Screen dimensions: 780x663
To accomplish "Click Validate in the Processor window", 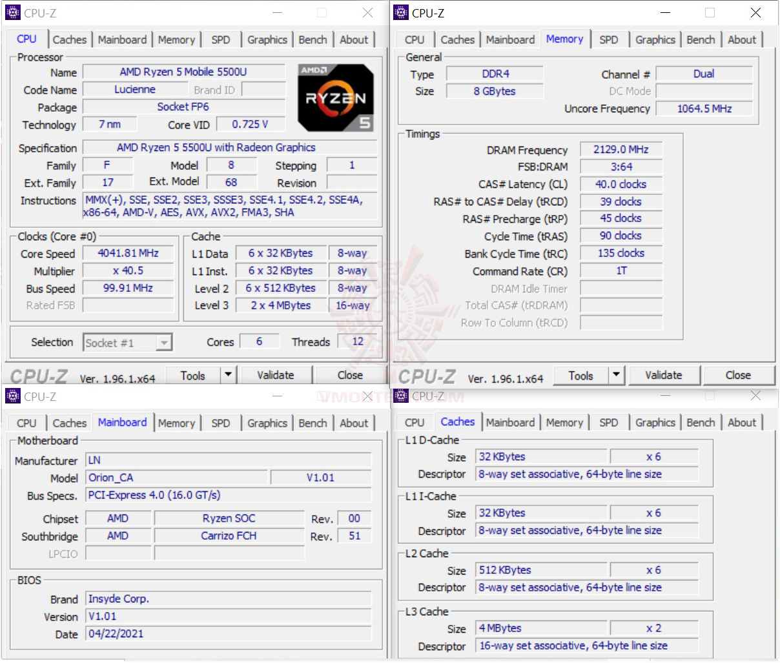I will point(275,375).
